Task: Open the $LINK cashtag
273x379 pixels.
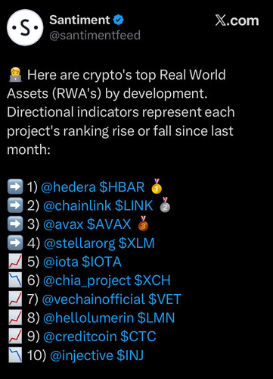Action: point(134,205)
